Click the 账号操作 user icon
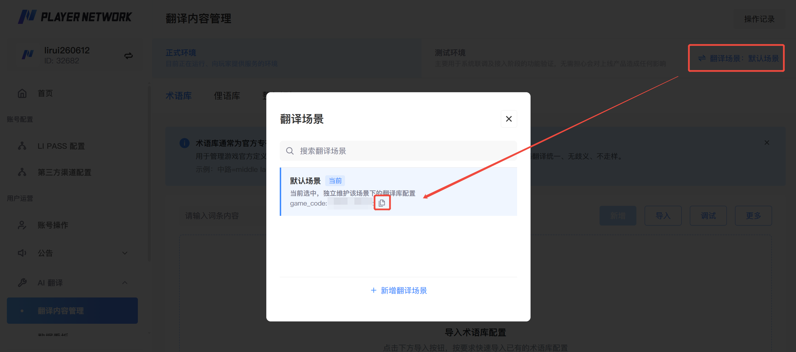This screenshot has width=796, height=352. 22,225
